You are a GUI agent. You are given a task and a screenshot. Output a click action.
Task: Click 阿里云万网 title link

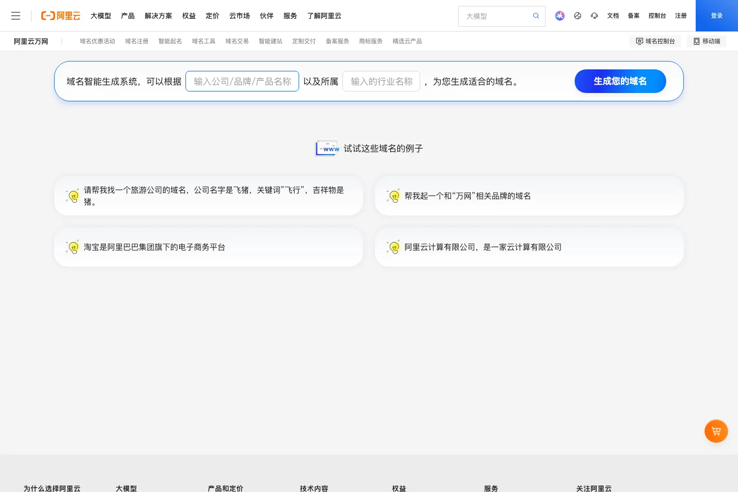point(31,41)
